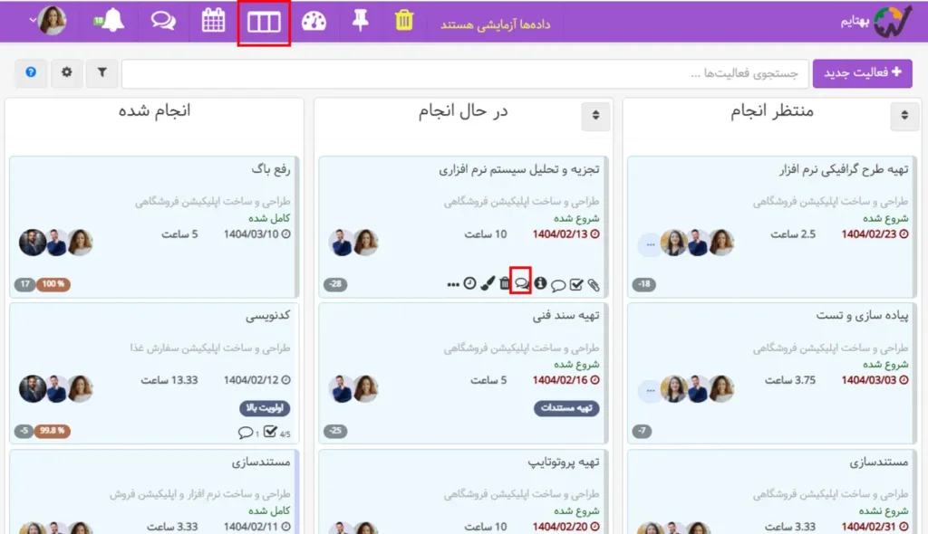This screenshot has width=928, height=534.
Task: Click the paperclip attachment icon on the in-progress card
Action: coord(594,282)
